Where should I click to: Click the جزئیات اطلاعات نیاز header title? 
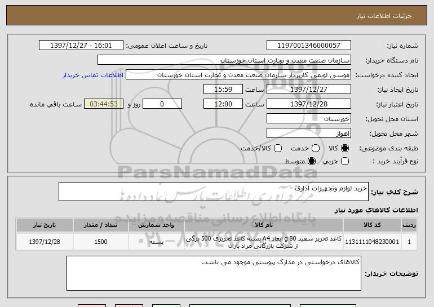point(384,16)
